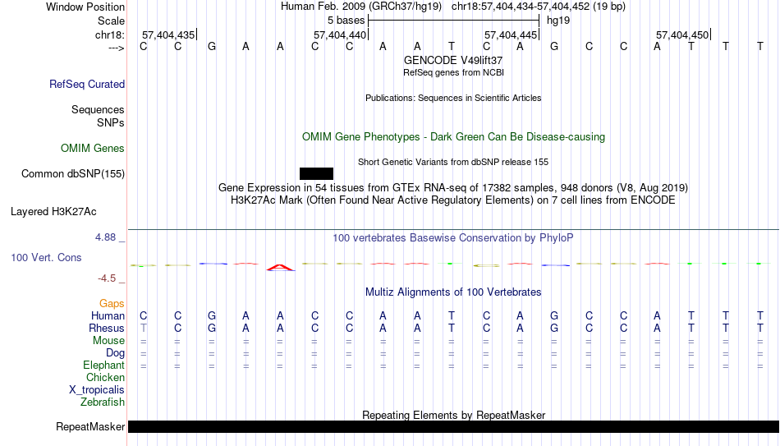The height and width of the screenshot is (446, 780).
Task: Select the Mouse alignment row label
Action: pos(108,341)
